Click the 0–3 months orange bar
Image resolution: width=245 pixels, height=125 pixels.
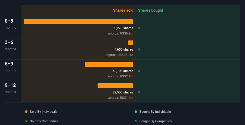click(x=78, y=21)
